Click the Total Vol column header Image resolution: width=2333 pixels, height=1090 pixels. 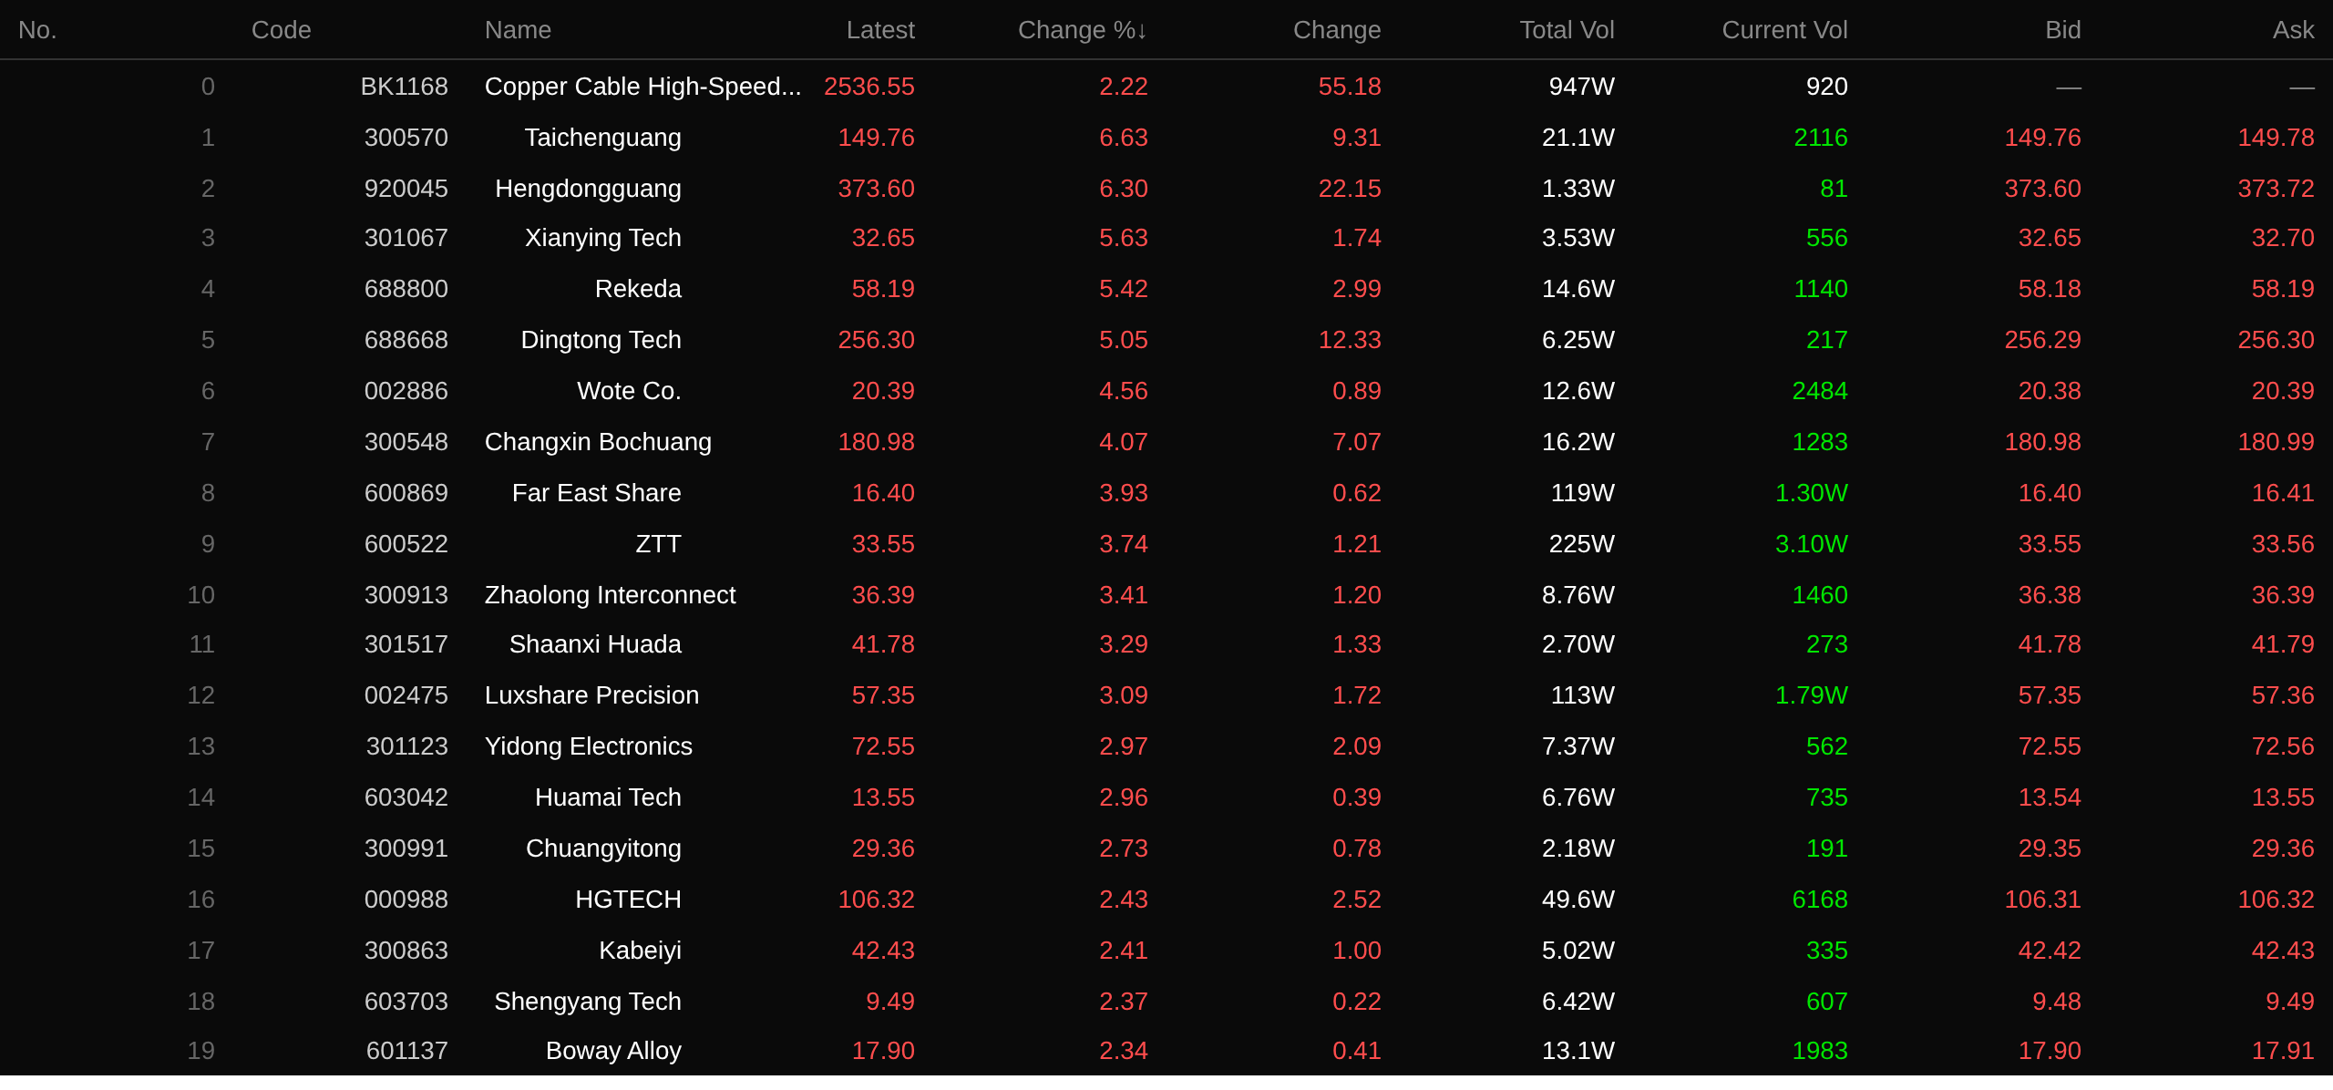click(x=1567, y=30)
